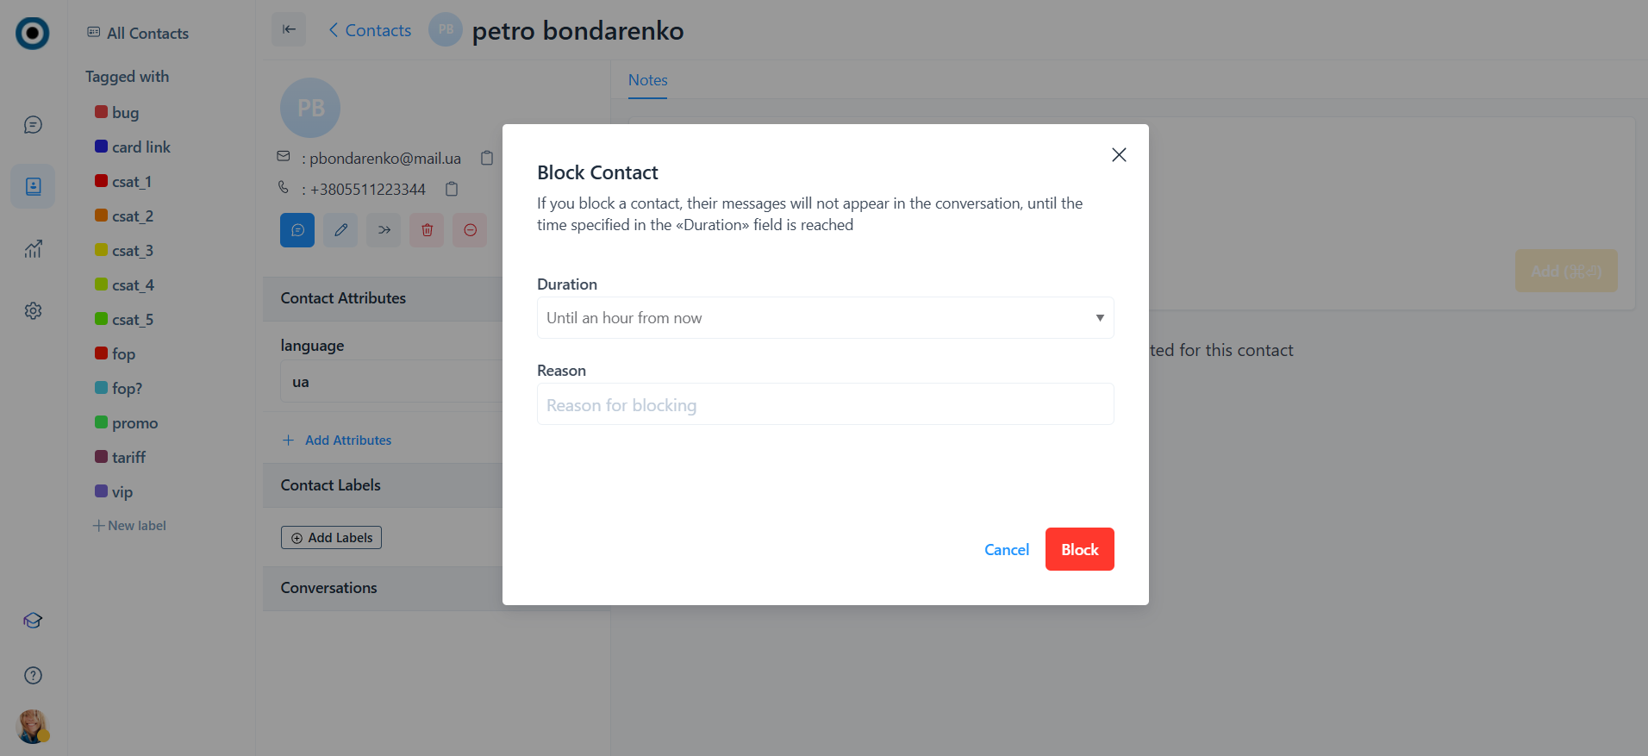Open the Duration dropdown
This screenshot has height=756, width=1648.
pyautogui.click(x=825, y=318)
